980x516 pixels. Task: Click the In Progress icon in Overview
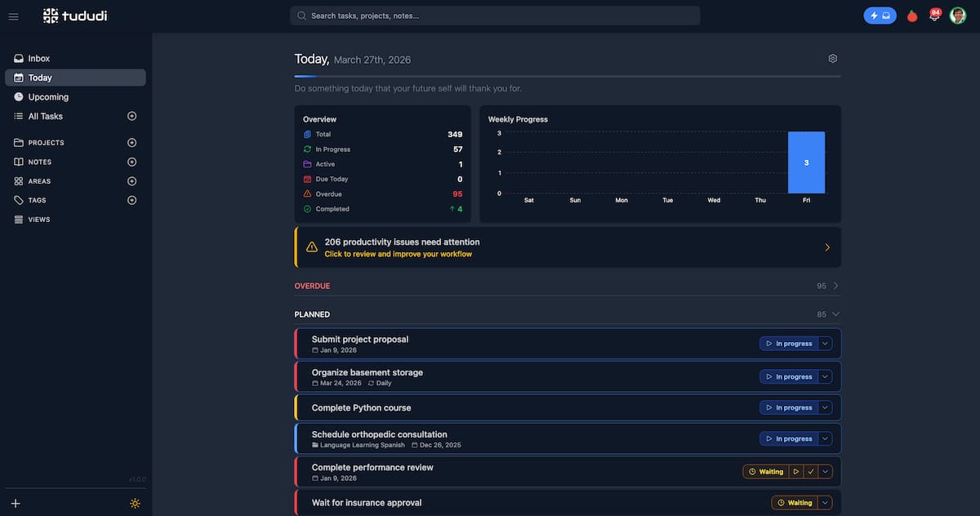click(x=308, y=149)
